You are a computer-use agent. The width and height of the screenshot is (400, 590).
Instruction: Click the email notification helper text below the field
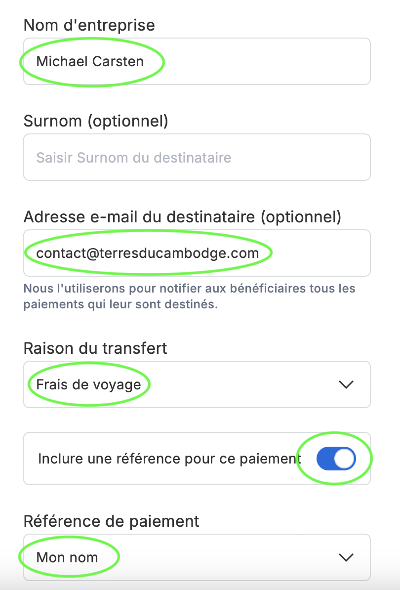pos(189,296)
